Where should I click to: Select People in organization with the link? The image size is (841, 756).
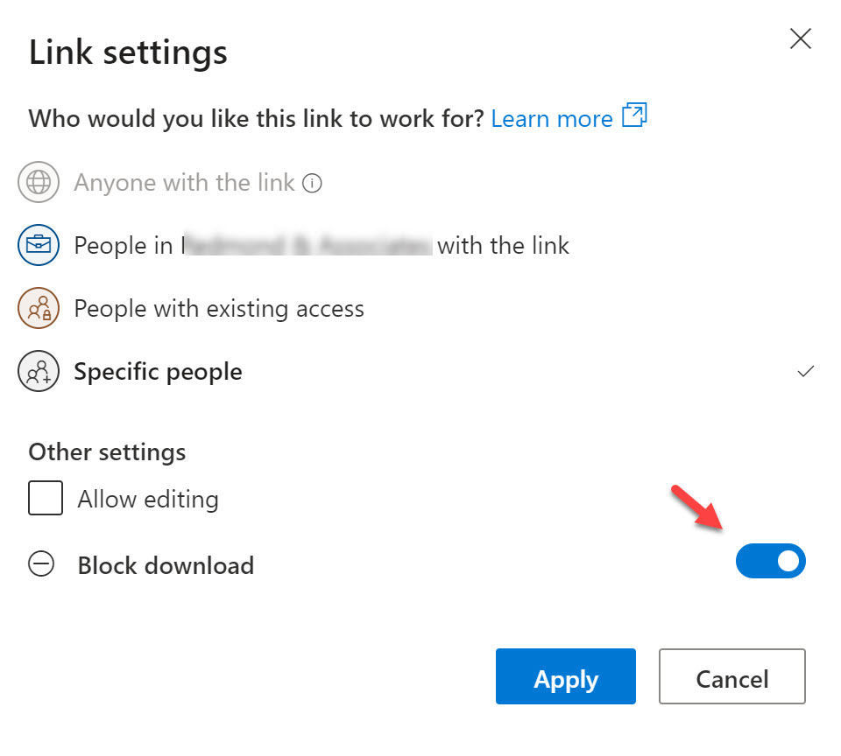(x=322, y=246)
